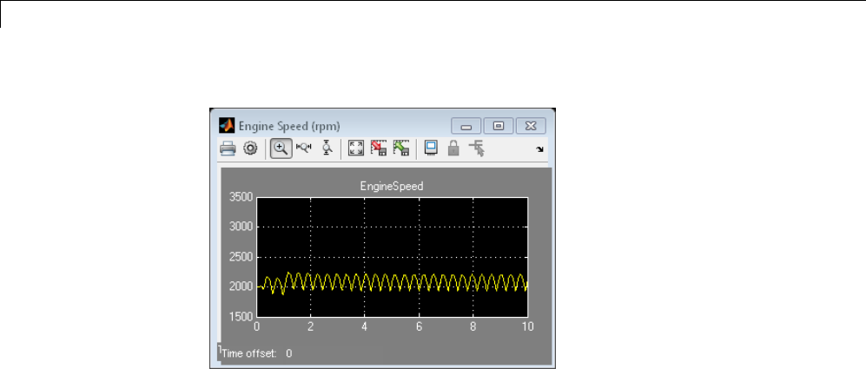Click the 1500 y-axis label
Screen dimensions: 866x369
241,317
